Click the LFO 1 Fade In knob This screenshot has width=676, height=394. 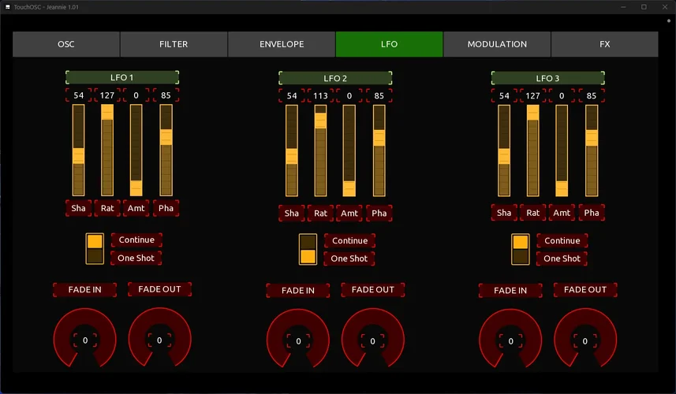click(x=84, y=339)
